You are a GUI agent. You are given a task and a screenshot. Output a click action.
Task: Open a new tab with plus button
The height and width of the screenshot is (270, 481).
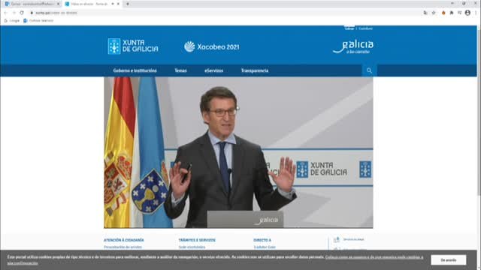coord(128,4)
